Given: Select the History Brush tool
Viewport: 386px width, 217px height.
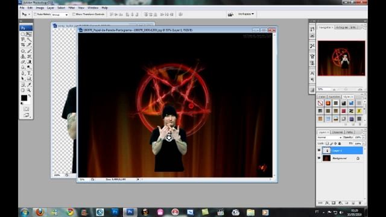Looking at the screenshot, I should click(29, 56).
